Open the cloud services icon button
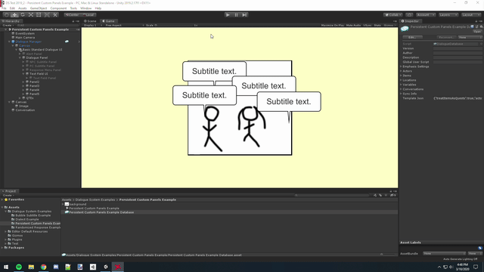The image size is (484, 272). pyautogui.click(x=409, y=15)
